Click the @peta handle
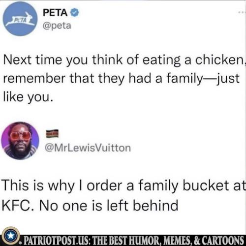This screenshot has height=246, width=246. click(57, 26)
